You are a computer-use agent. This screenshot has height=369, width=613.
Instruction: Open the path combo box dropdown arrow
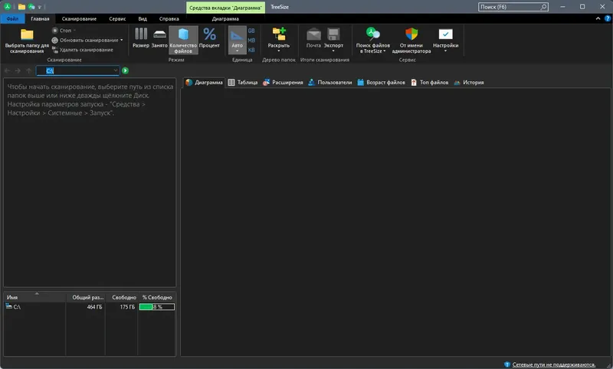click(x=116, y=70)
